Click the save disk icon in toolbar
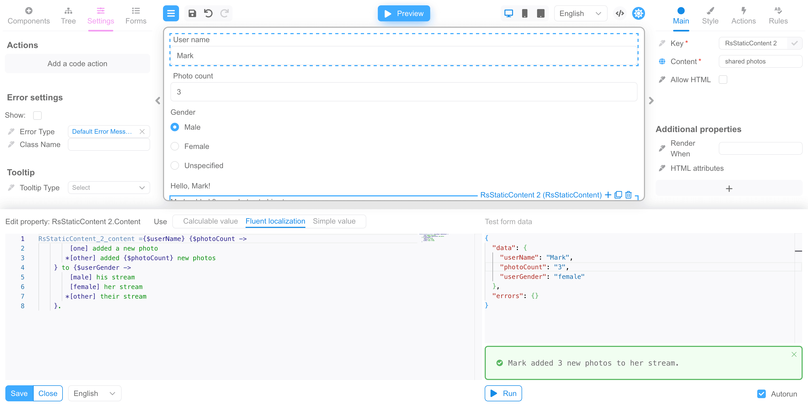Screen dimensions: 808x412 (x=192, y=13)
